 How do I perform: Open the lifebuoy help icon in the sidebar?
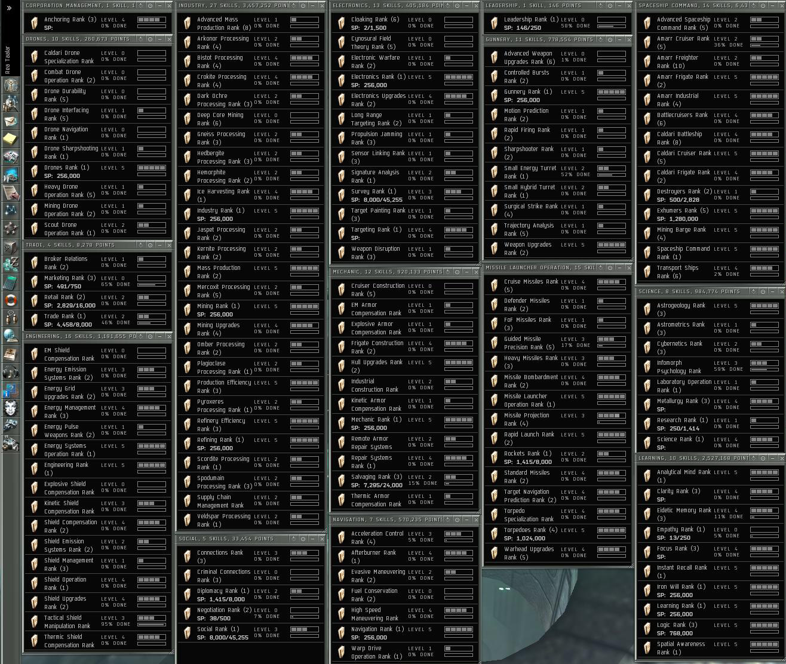pos(11,300)
